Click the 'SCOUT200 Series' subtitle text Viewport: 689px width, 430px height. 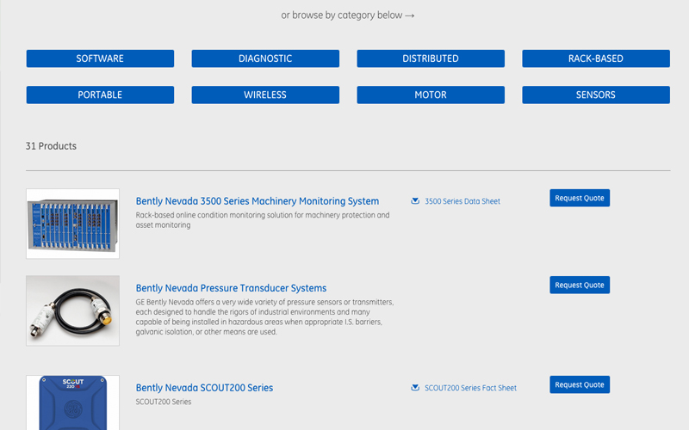point(164,402)
